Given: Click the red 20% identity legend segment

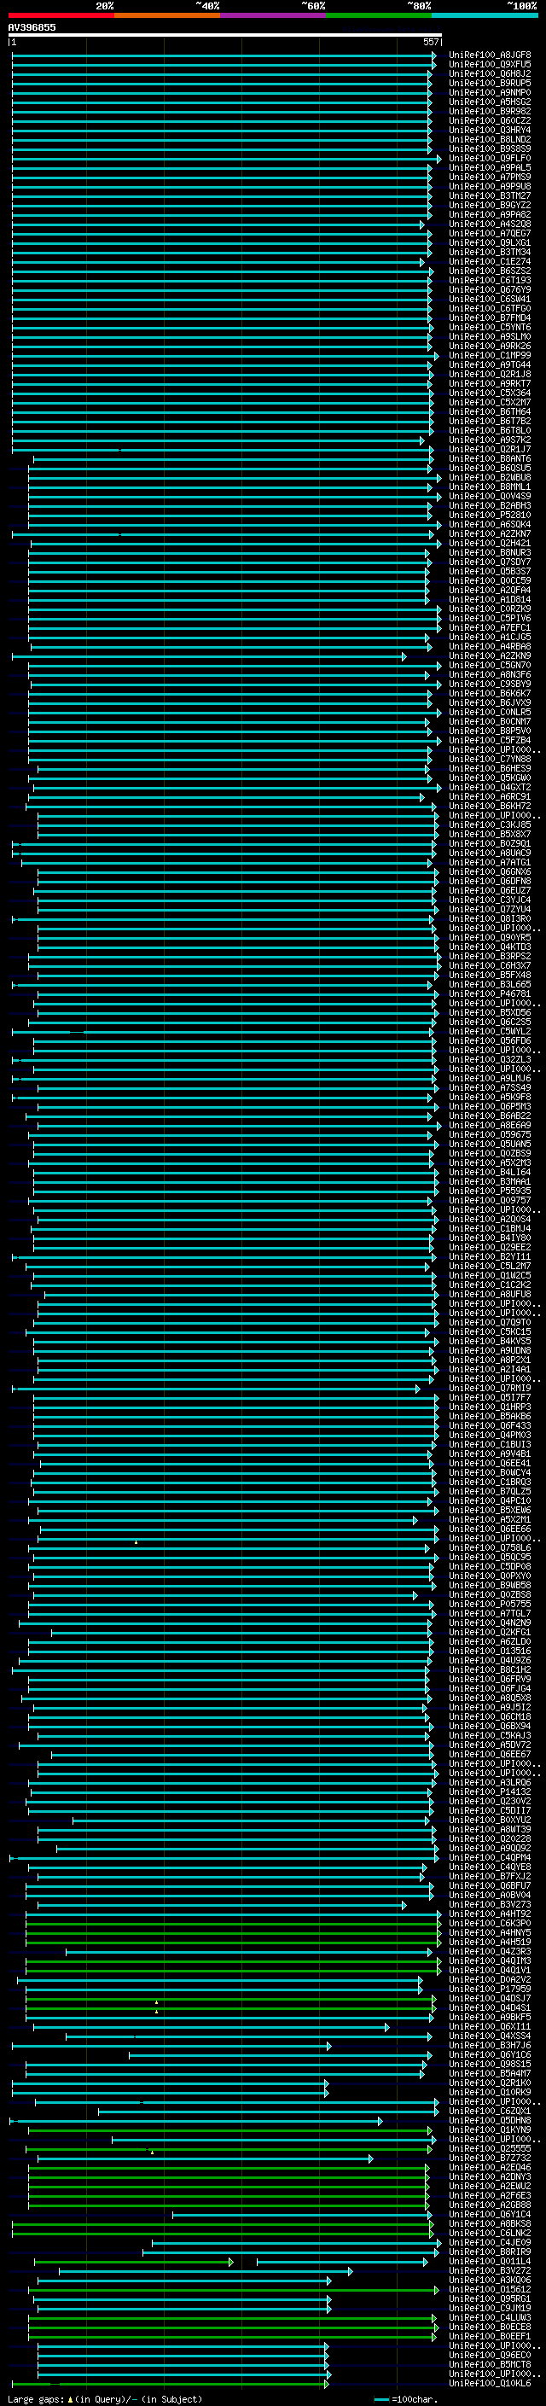Looking at the screenshot, I should [x=61, y=15].
